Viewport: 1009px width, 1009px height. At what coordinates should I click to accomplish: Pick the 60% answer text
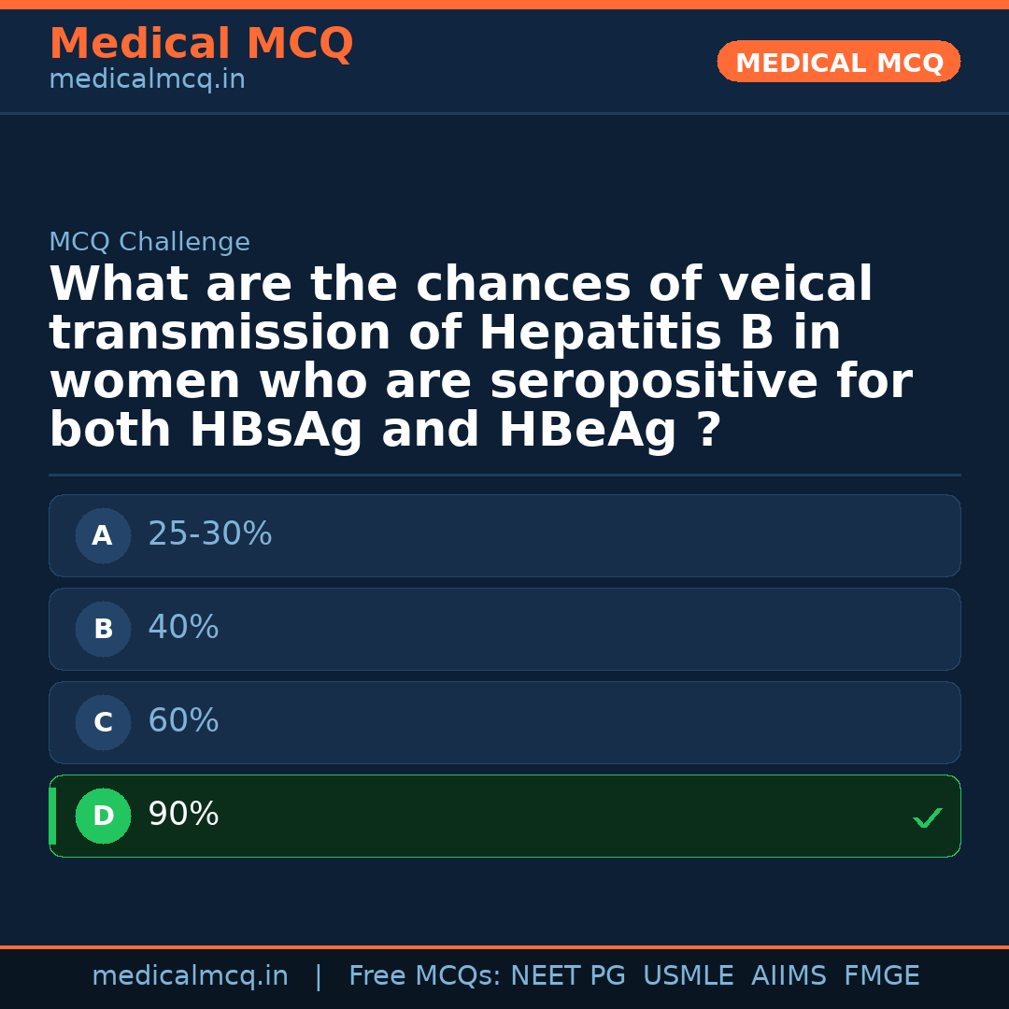pyautogui.click(x=183, y=721)
